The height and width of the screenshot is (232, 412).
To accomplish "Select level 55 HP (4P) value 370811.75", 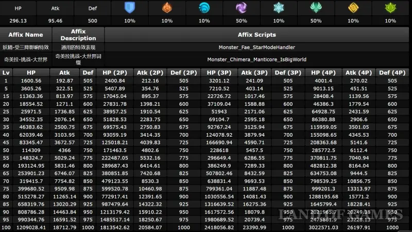I will [x=323, y=158].
